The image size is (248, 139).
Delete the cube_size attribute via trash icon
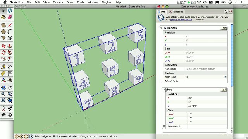tap(226, 77)
